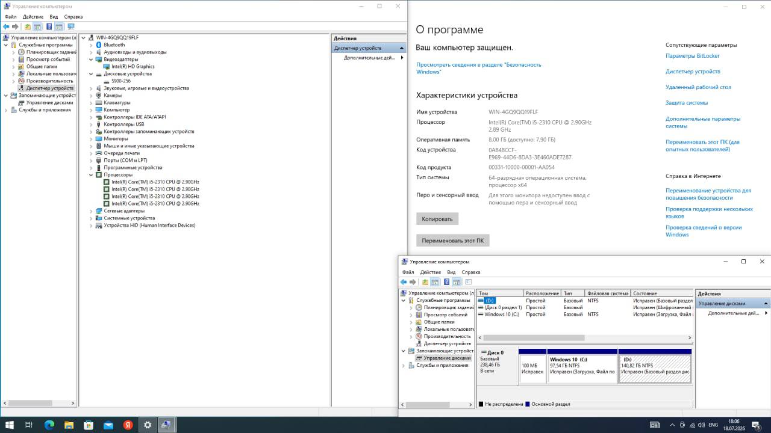
Task: Open Вид menu in Disk Management window
Action: coord(451,272)
